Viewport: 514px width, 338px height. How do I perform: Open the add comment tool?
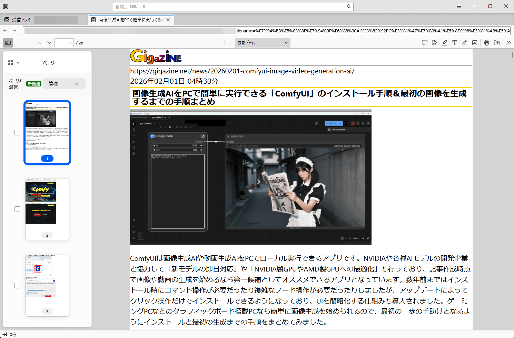pos(425,43)
